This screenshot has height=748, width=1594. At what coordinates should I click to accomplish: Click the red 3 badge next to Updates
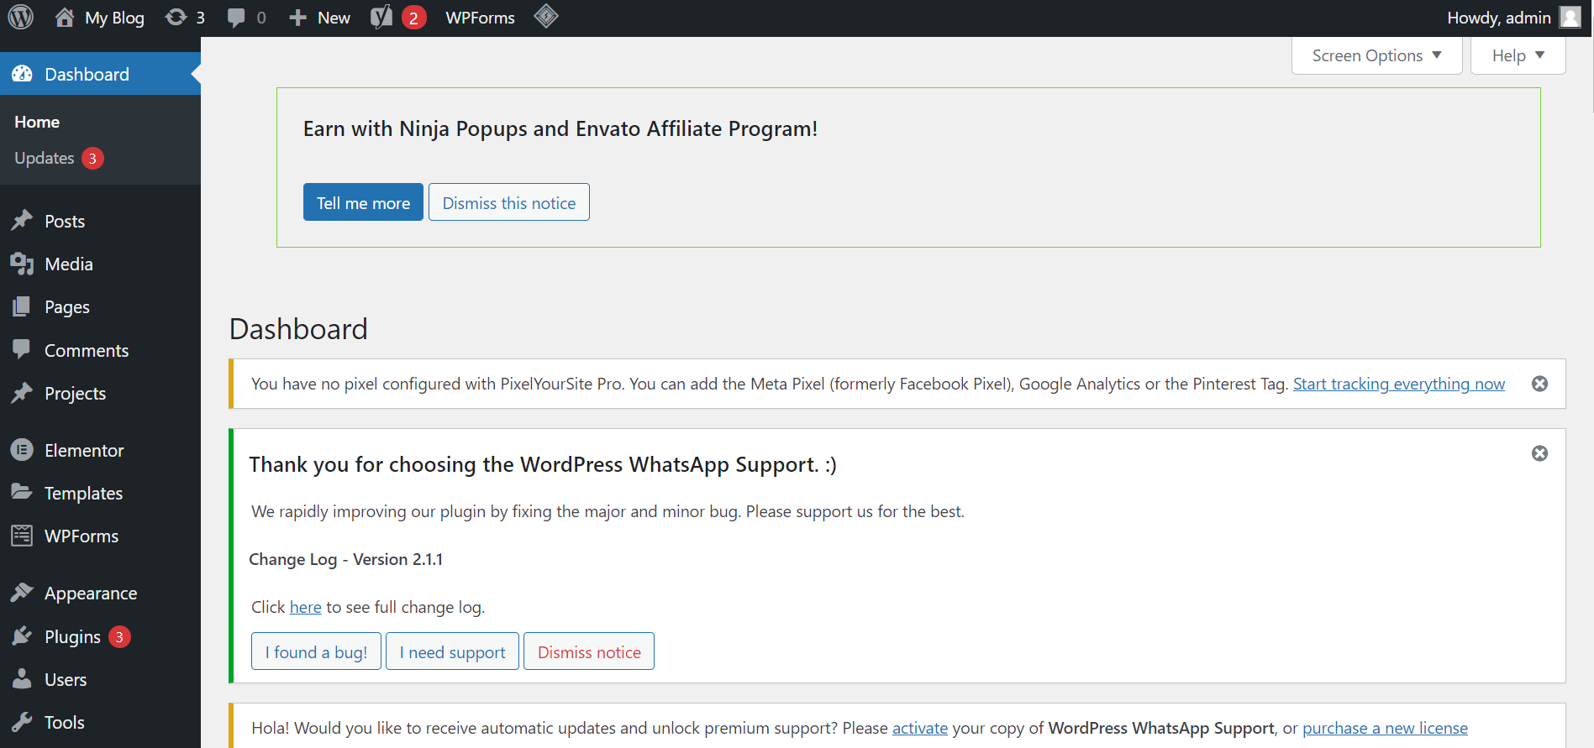click(92, 158)
